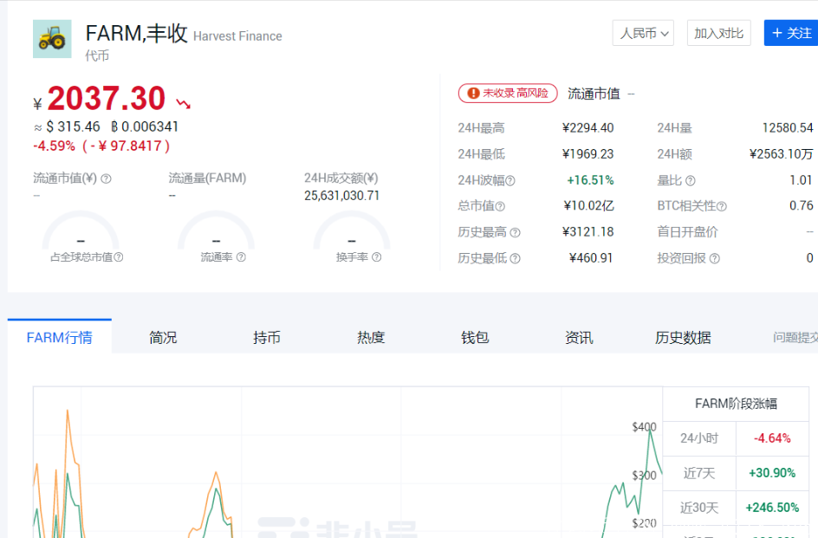Click help icon beside 投资回报
Screen dimensions: 818x538
tap(715, 259)
